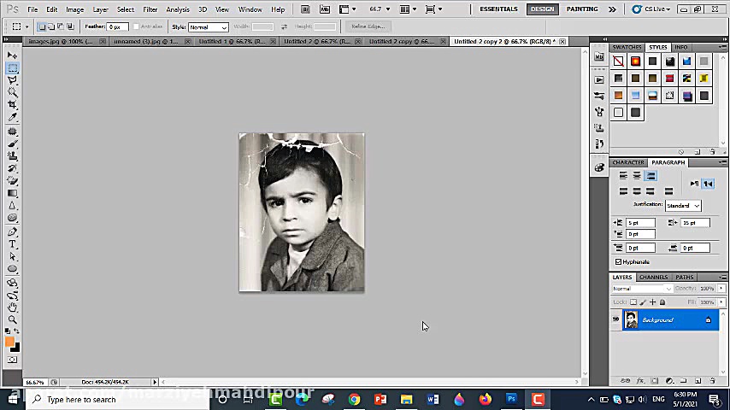Hide the Background layer eye icon
Image resolution: width=730 pixels, height=410 pixels.
[x=615, y=319]
